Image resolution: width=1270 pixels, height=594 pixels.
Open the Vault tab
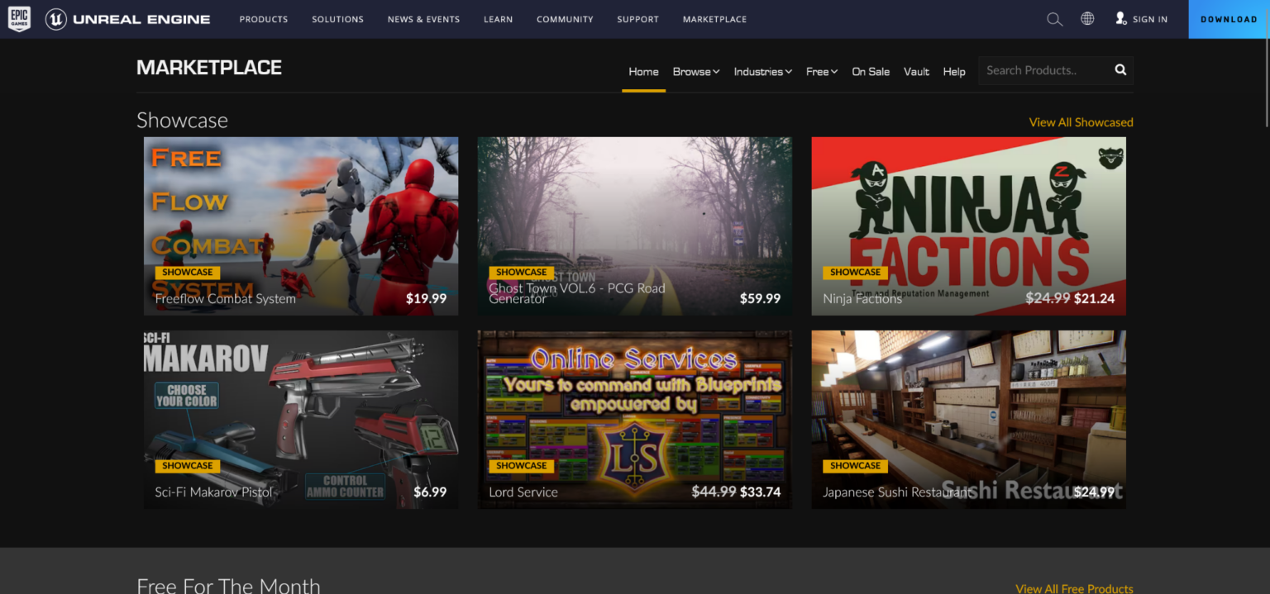916,72
